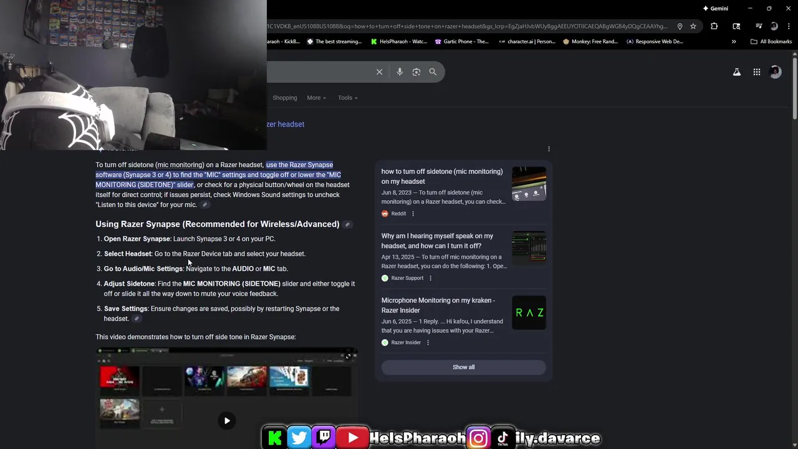Open Reddit result on turning off sidetone

[442, 176]
